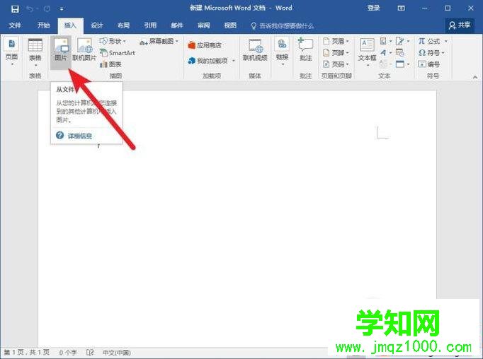
Task: Switch to the 引用 tab
Action: [x=150, y=25]
